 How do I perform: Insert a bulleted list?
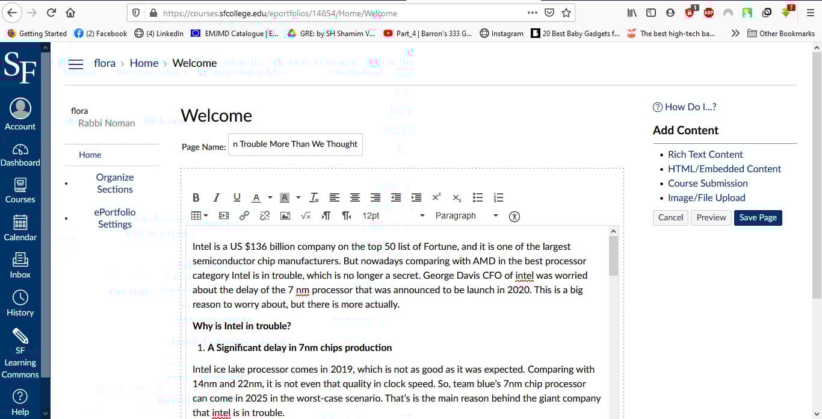pos(478,197)
